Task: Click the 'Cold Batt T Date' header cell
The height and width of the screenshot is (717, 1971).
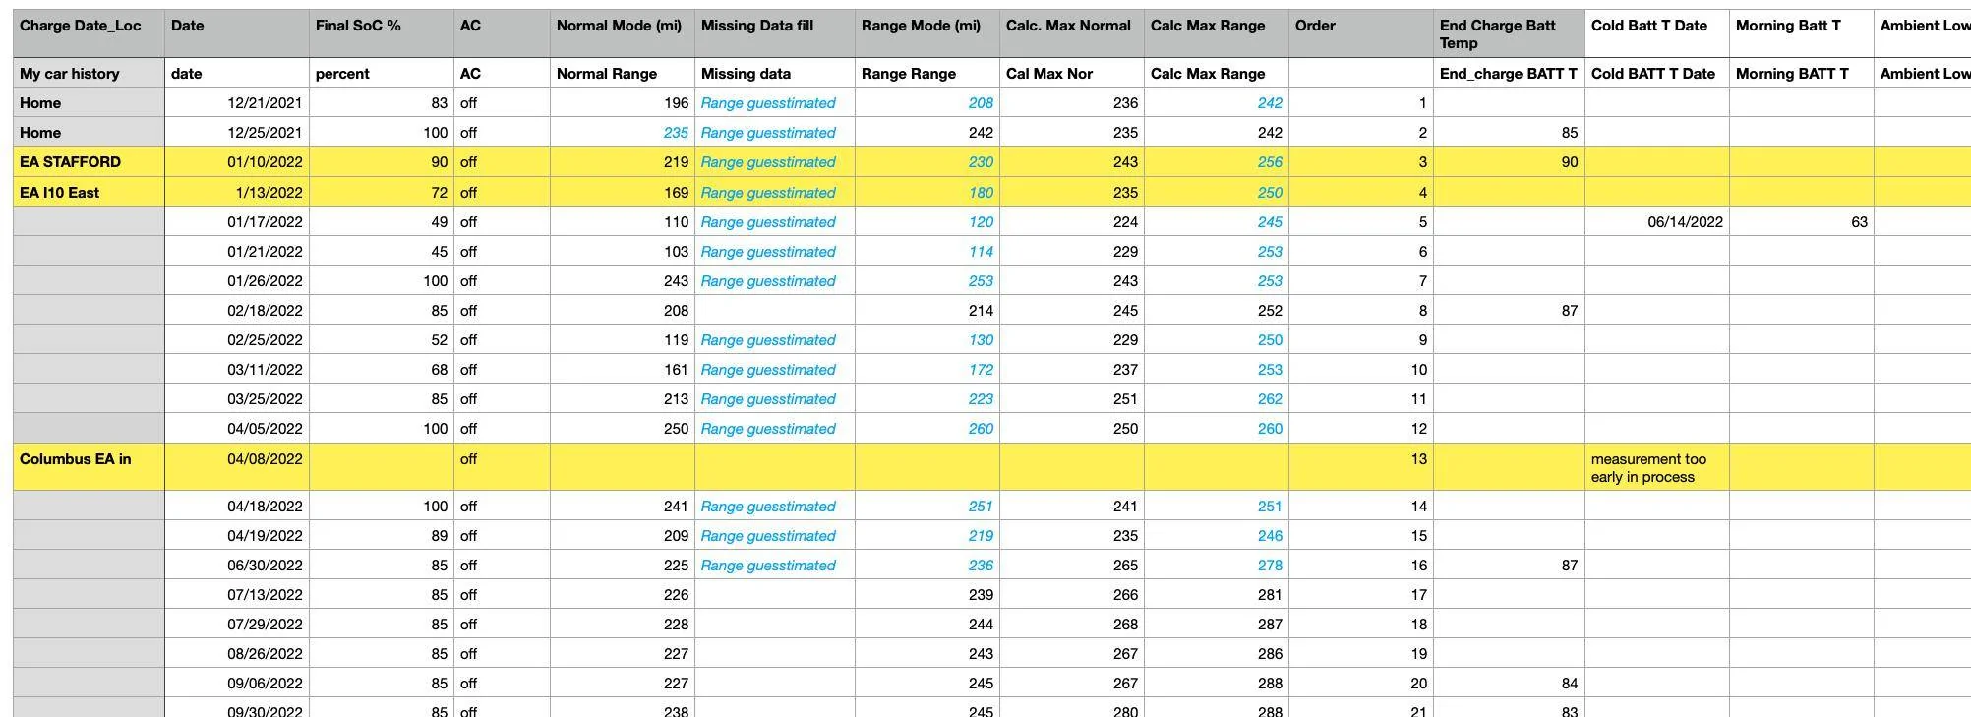Action: pyautogui.click(x=1656, y=33)
